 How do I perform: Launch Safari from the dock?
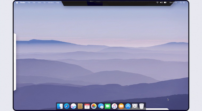pyautogui.click(x=67, y=106)
